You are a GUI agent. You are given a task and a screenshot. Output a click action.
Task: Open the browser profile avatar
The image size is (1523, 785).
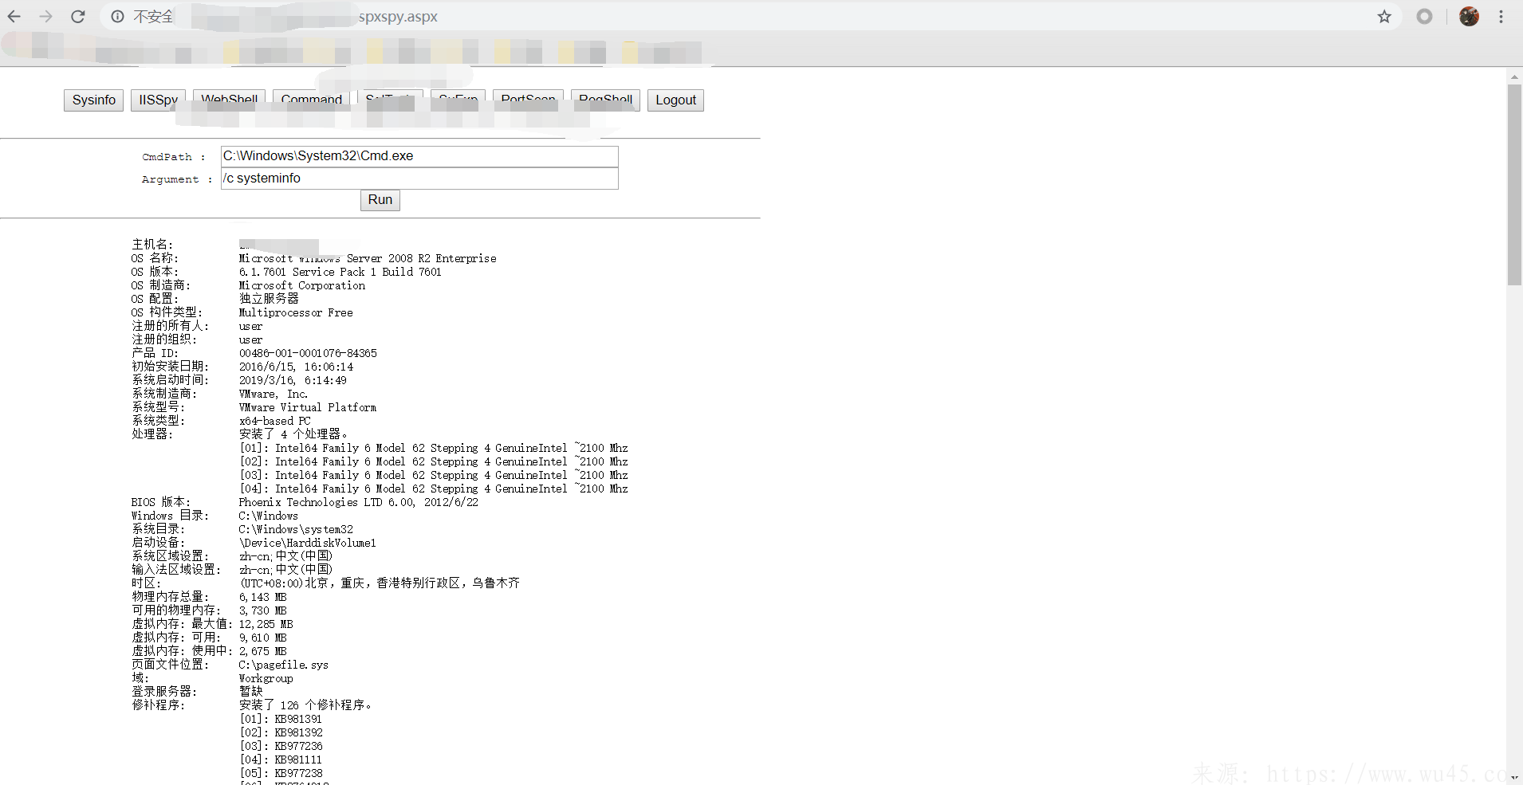tap(1469, 17)
